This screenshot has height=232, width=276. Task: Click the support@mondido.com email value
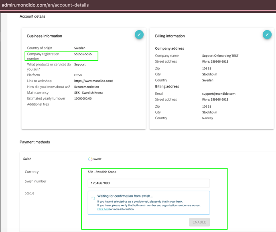coord(219,94)
